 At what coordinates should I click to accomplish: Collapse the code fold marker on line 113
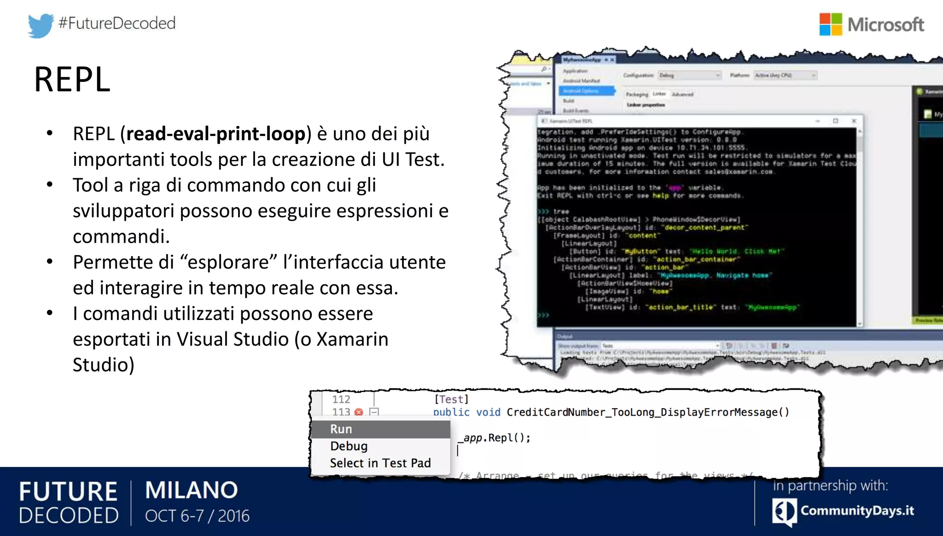(x=374, y=412)
